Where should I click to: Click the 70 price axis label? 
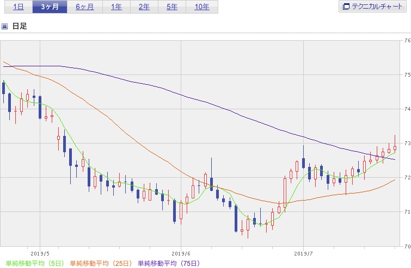[407, 246]
